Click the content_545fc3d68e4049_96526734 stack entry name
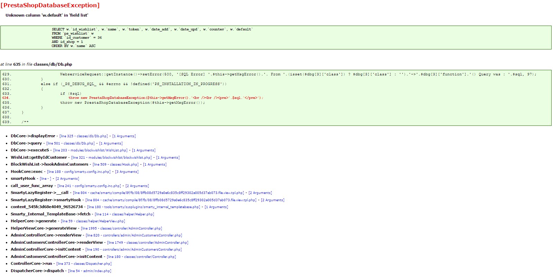This screenshot has width=553, height=279. coord(47,207)
